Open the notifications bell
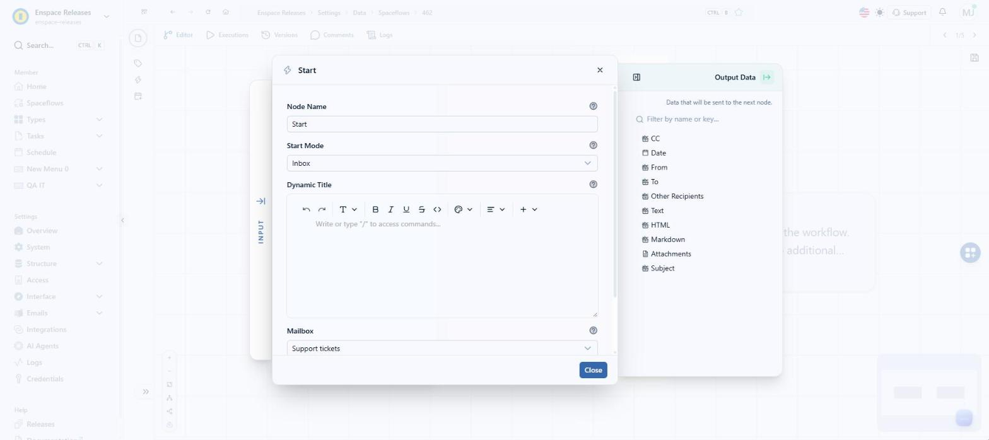 (943, 12)
